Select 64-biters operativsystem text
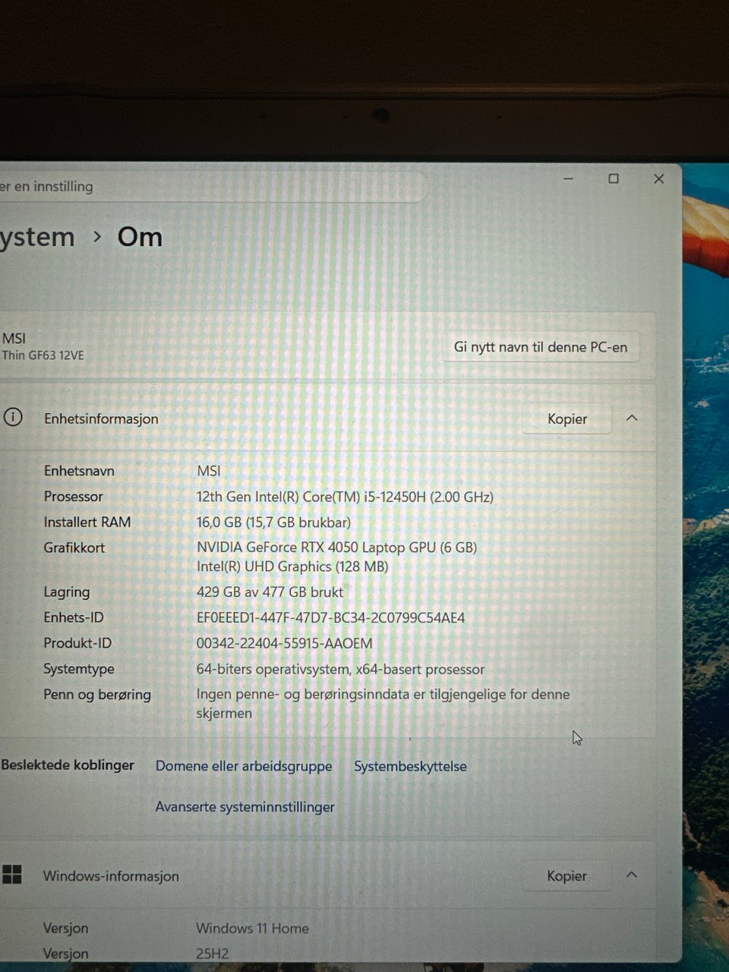729x972 pixels. (x=273, y=670)
